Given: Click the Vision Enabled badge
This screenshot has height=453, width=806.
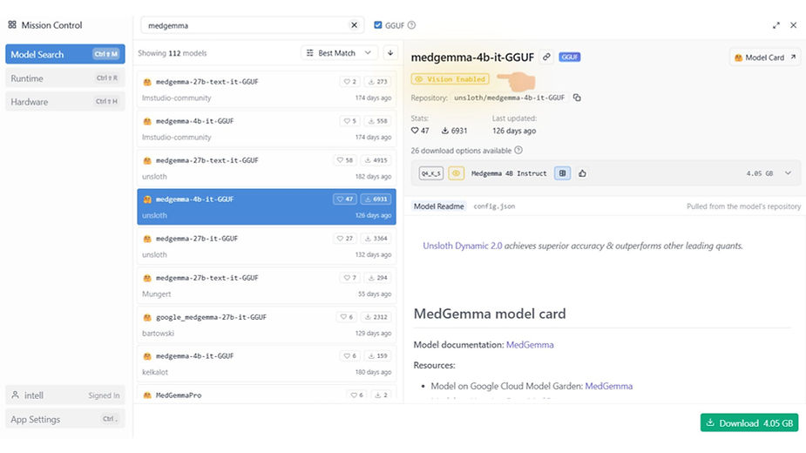Looking at the screenshot, I should click(450, 79).
